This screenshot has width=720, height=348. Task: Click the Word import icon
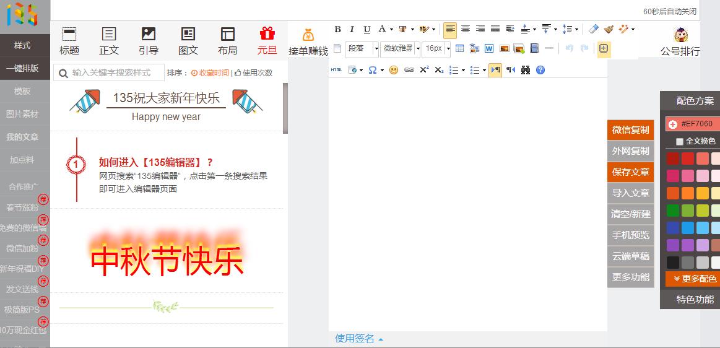tap(489, 48)
